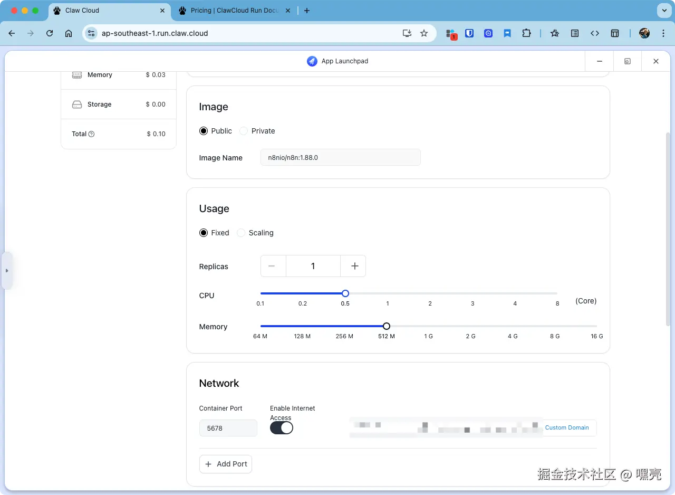Bookmark this page with the star icon

tap(424, 33)
